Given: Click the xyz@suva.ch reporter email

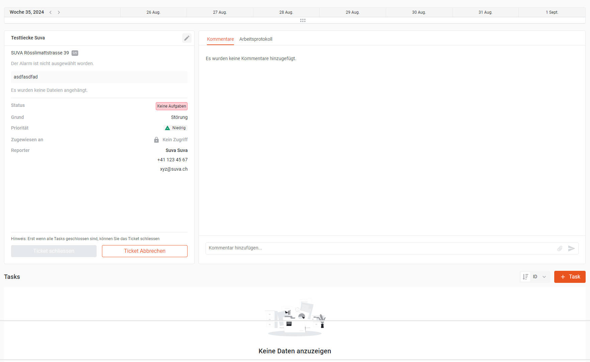Looking at the screenshot, I should (174, 169).
